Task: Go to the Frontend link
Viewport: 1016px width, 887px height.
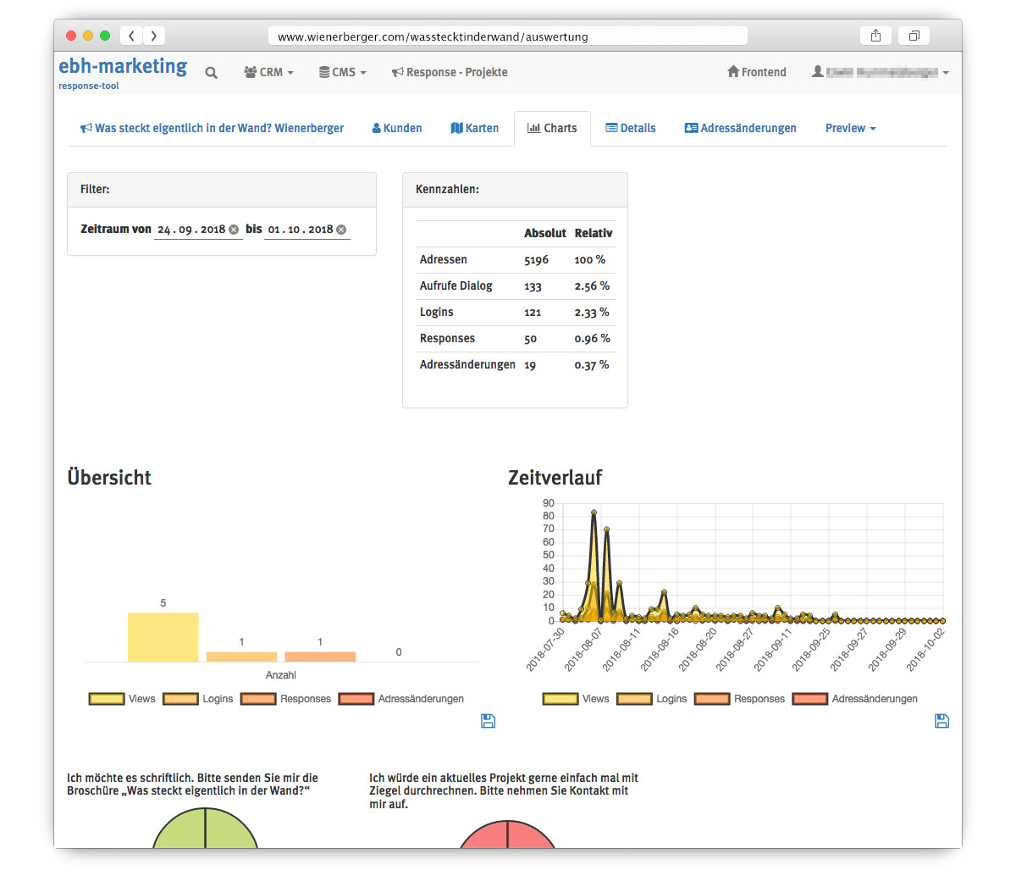Action: click(757, 72)
